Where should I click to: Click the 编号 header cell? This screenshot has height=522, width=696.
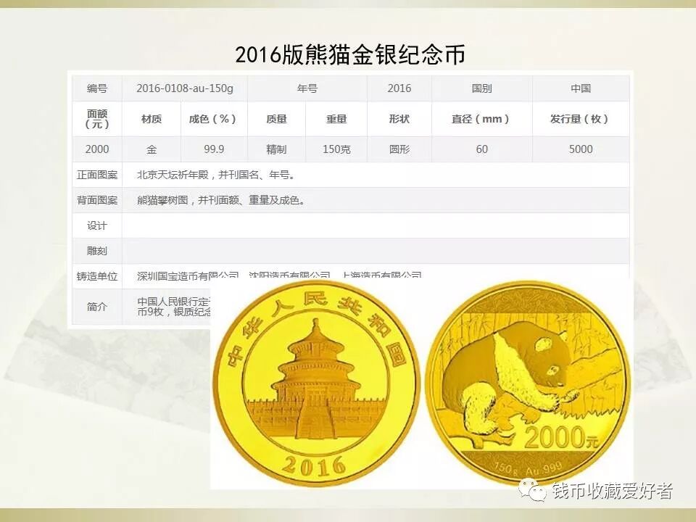96,88
